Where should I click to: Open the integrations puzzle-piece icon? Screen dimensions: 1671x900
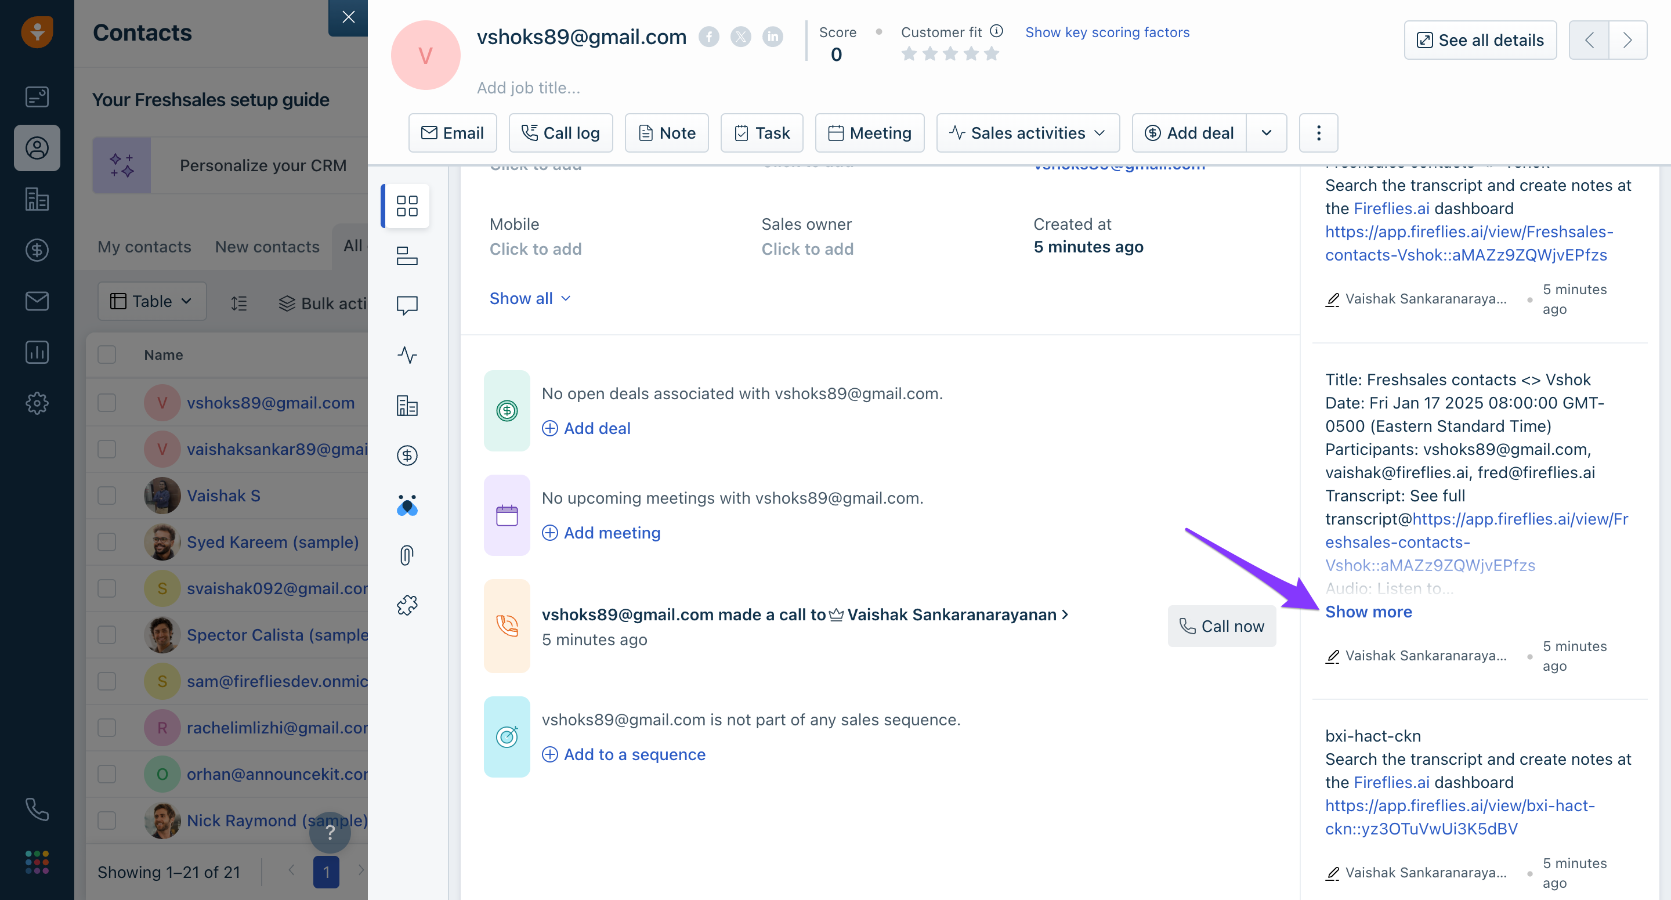point(407,605)
